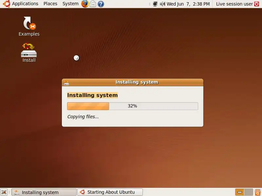The height and width of the screenshot is (196, 262).
Task: Launch Firefox from the top panel
Action: [85, 4]
